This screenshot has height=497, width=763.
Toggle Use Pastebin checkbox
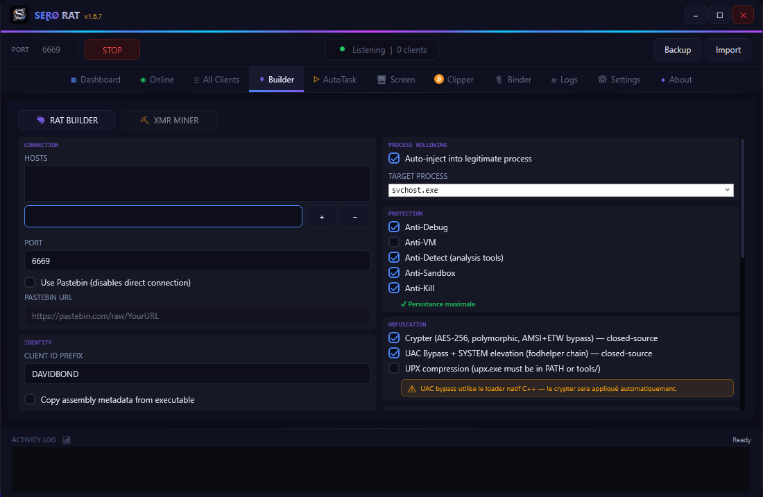(x=30, y=282)
